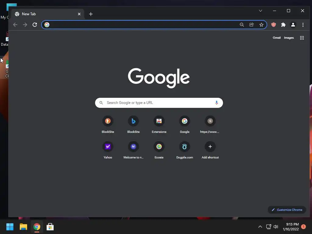Image resolution: width=312 pixels, height=234 pixels.
Task: Click the browser back arrow
Action: pyautogui.click(x=15, y=25)
